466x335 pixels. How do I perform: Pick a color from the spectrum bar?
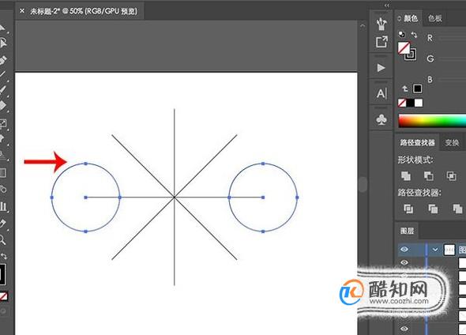pos(432,121)
